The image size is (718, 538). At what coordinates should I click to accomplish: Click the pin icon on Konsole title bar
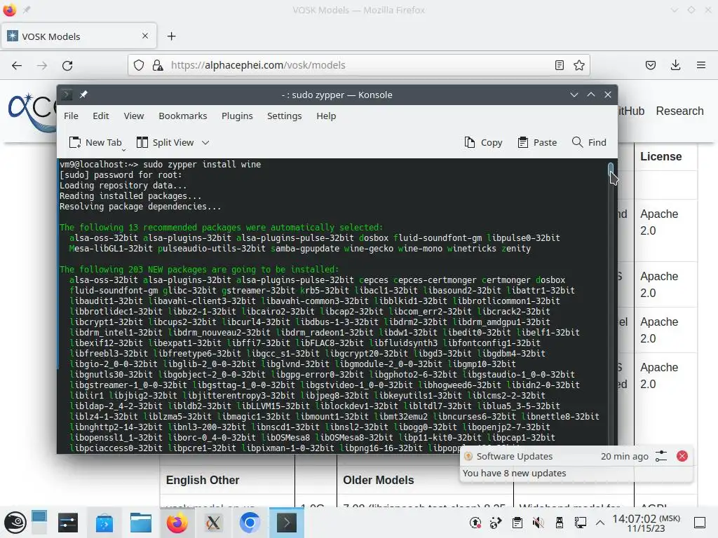point(83,95)
